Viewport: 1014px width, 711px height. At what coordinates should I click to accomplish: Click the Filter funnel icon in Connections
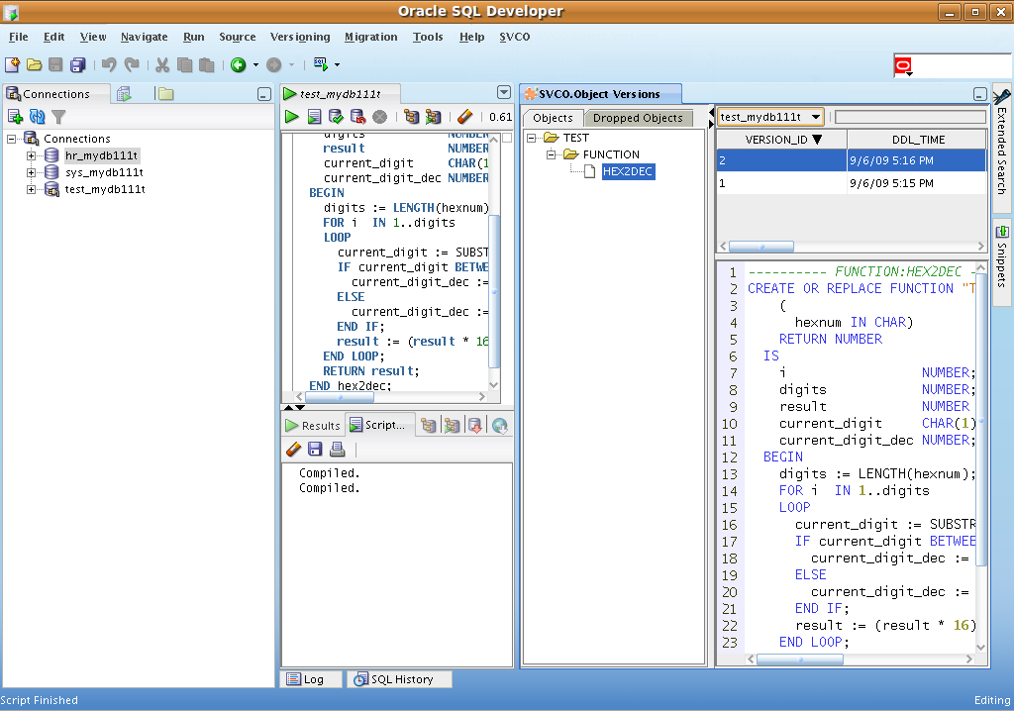[x=59, y=117]
